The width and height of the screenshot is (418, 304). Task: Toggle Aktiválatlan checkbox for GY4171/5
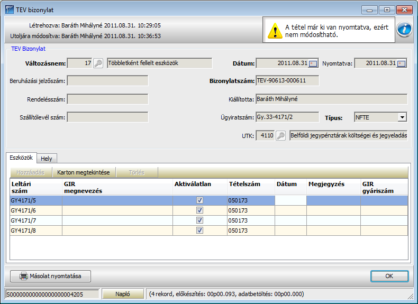[x=199, y=200]
